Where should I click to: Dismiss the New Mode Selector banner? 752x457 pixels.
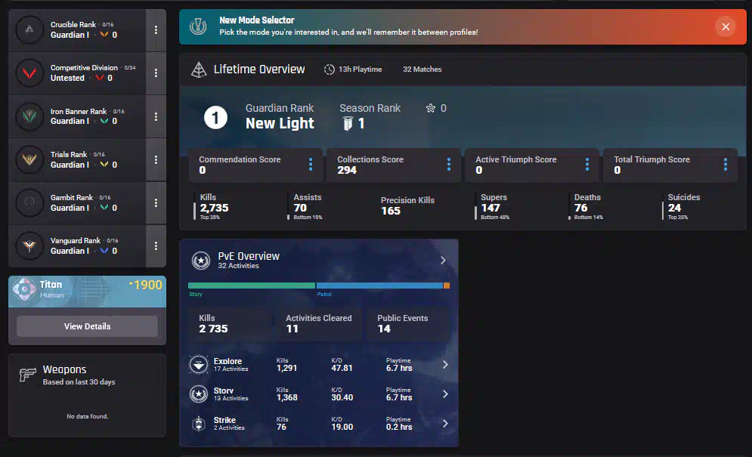click(x=725, y=26)
